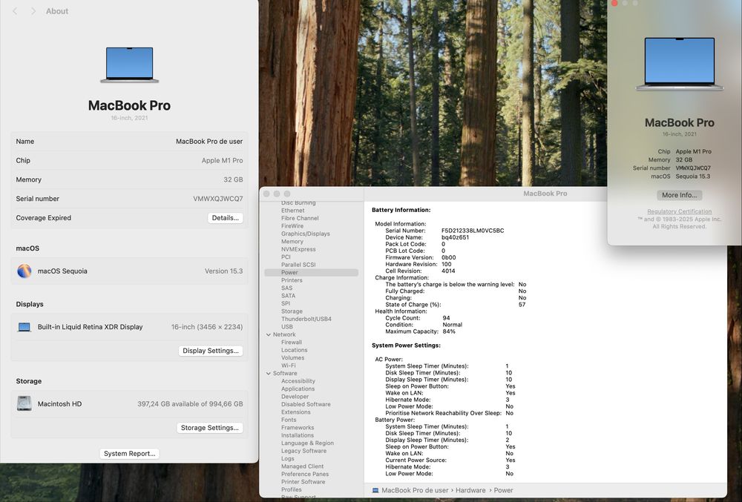Select Accessibility under Software
The width and height of the screenshot is (742, 502).
[298, 381]
